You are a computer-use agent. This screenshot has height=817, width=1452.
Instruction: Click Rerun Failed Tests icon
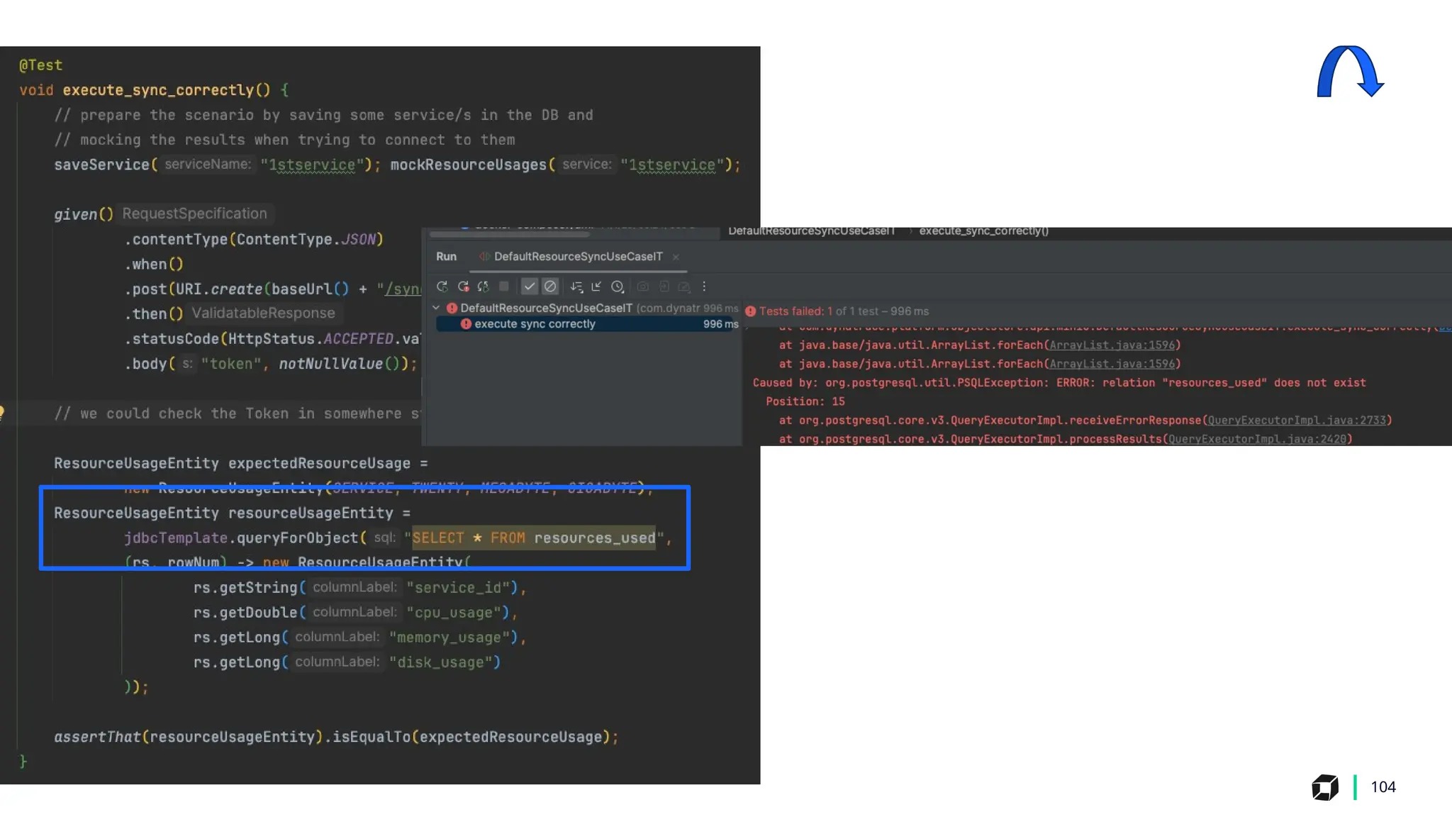463,287
